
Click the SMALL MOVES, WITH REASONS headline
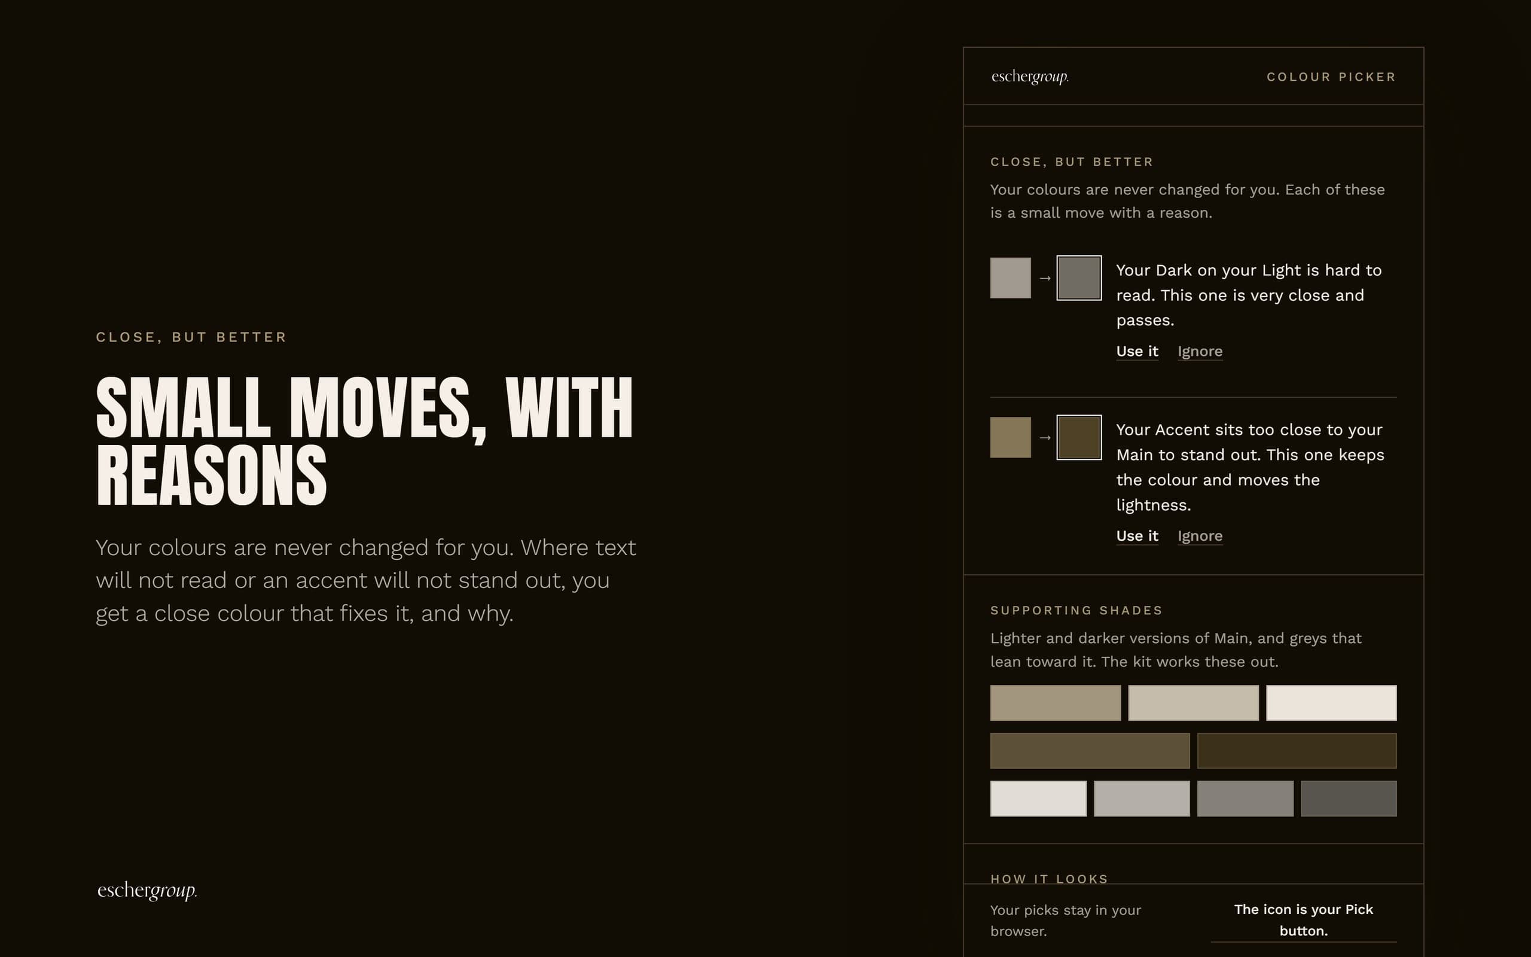364,441
